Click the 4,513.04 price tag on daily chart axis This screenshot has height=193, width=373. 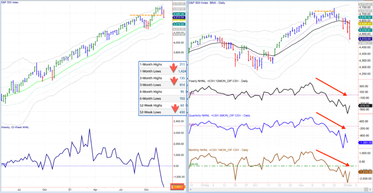(365, 39)
